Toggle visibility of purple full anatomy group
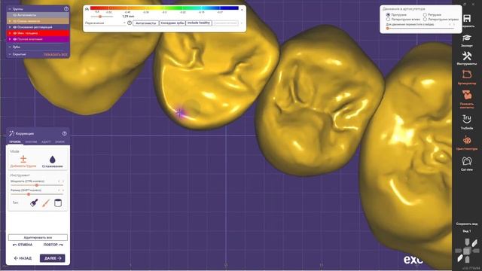This screenshot has width=482, height=271. [x=15, y=39]
